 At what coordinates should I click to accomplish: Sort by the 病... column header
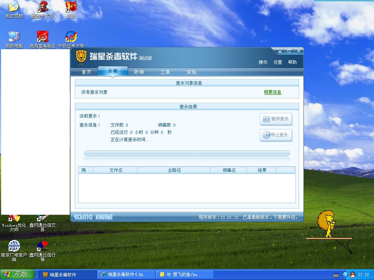click(86, 170)
